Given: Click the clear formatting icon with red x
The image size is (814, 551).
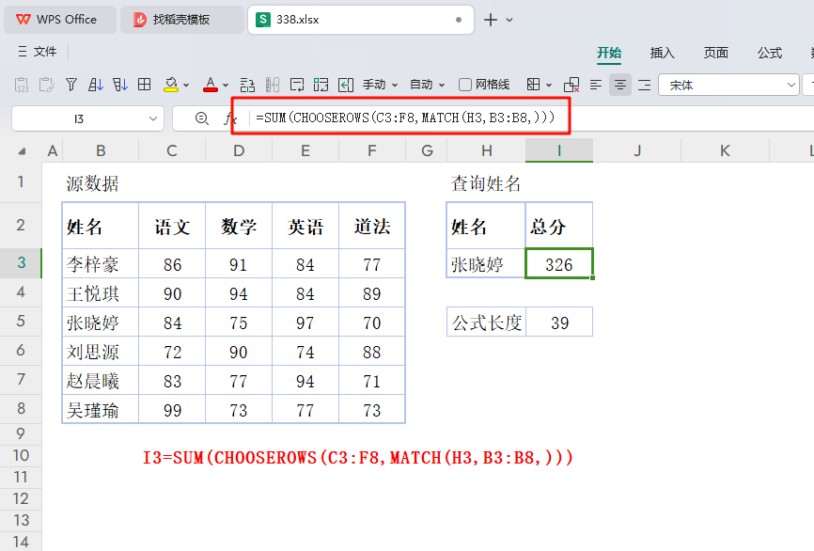Looking at the screenshot, I should coord(571,85).
